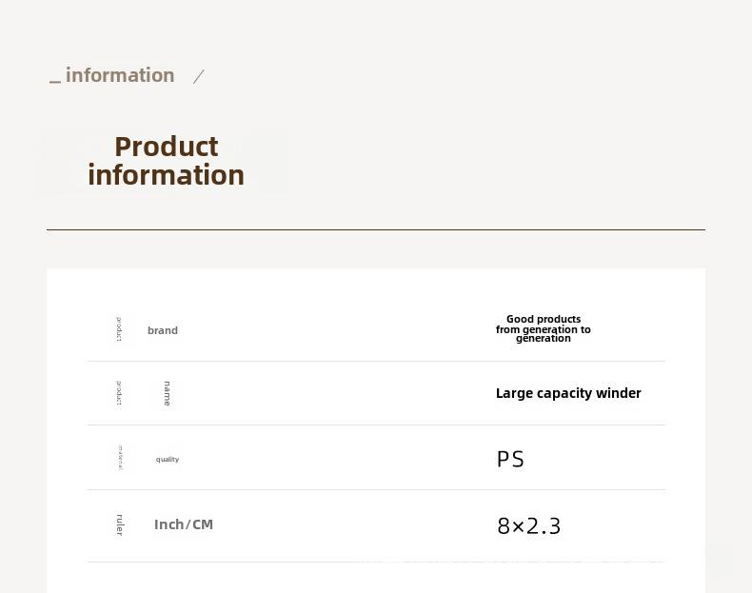Click the 'Inch/CM' label

(184, 524)
